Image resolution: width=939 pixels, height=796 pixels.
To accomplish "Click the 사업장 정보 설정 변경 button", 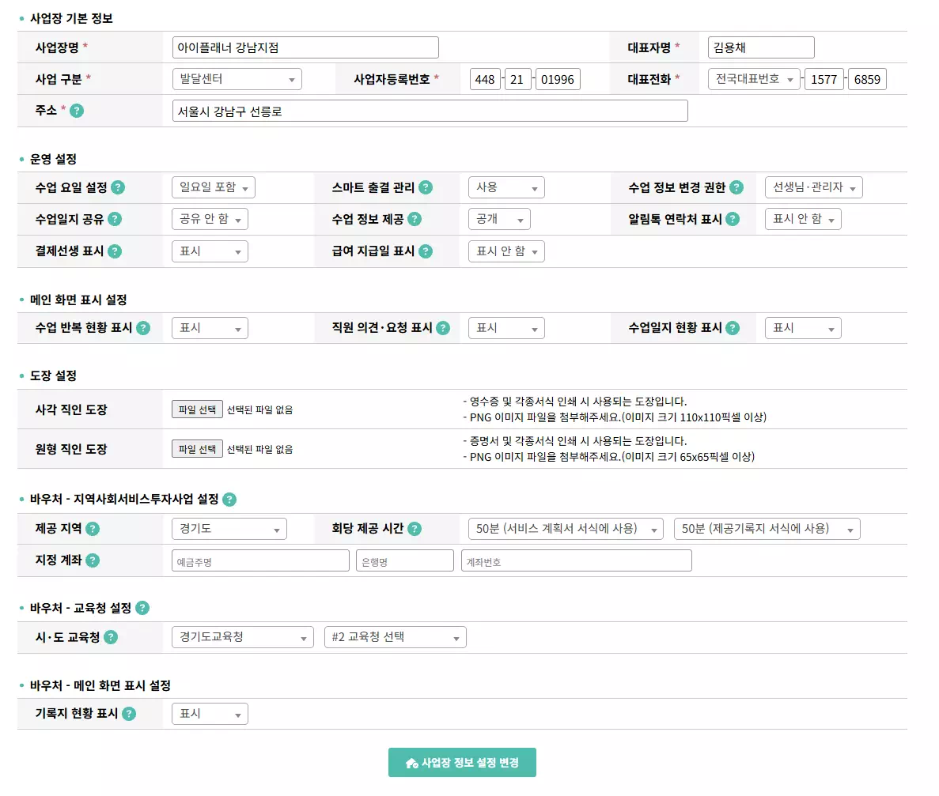I will pyautogui.click(x=462, y=762).
